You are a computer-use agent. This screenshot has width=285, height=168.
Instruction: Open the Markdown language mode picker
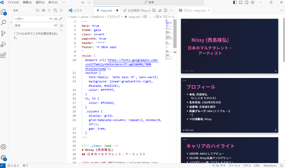(x=270, y=165)
